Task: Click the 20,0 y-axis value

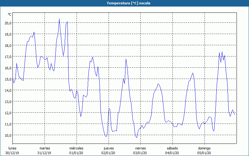Action: [8, 23]
